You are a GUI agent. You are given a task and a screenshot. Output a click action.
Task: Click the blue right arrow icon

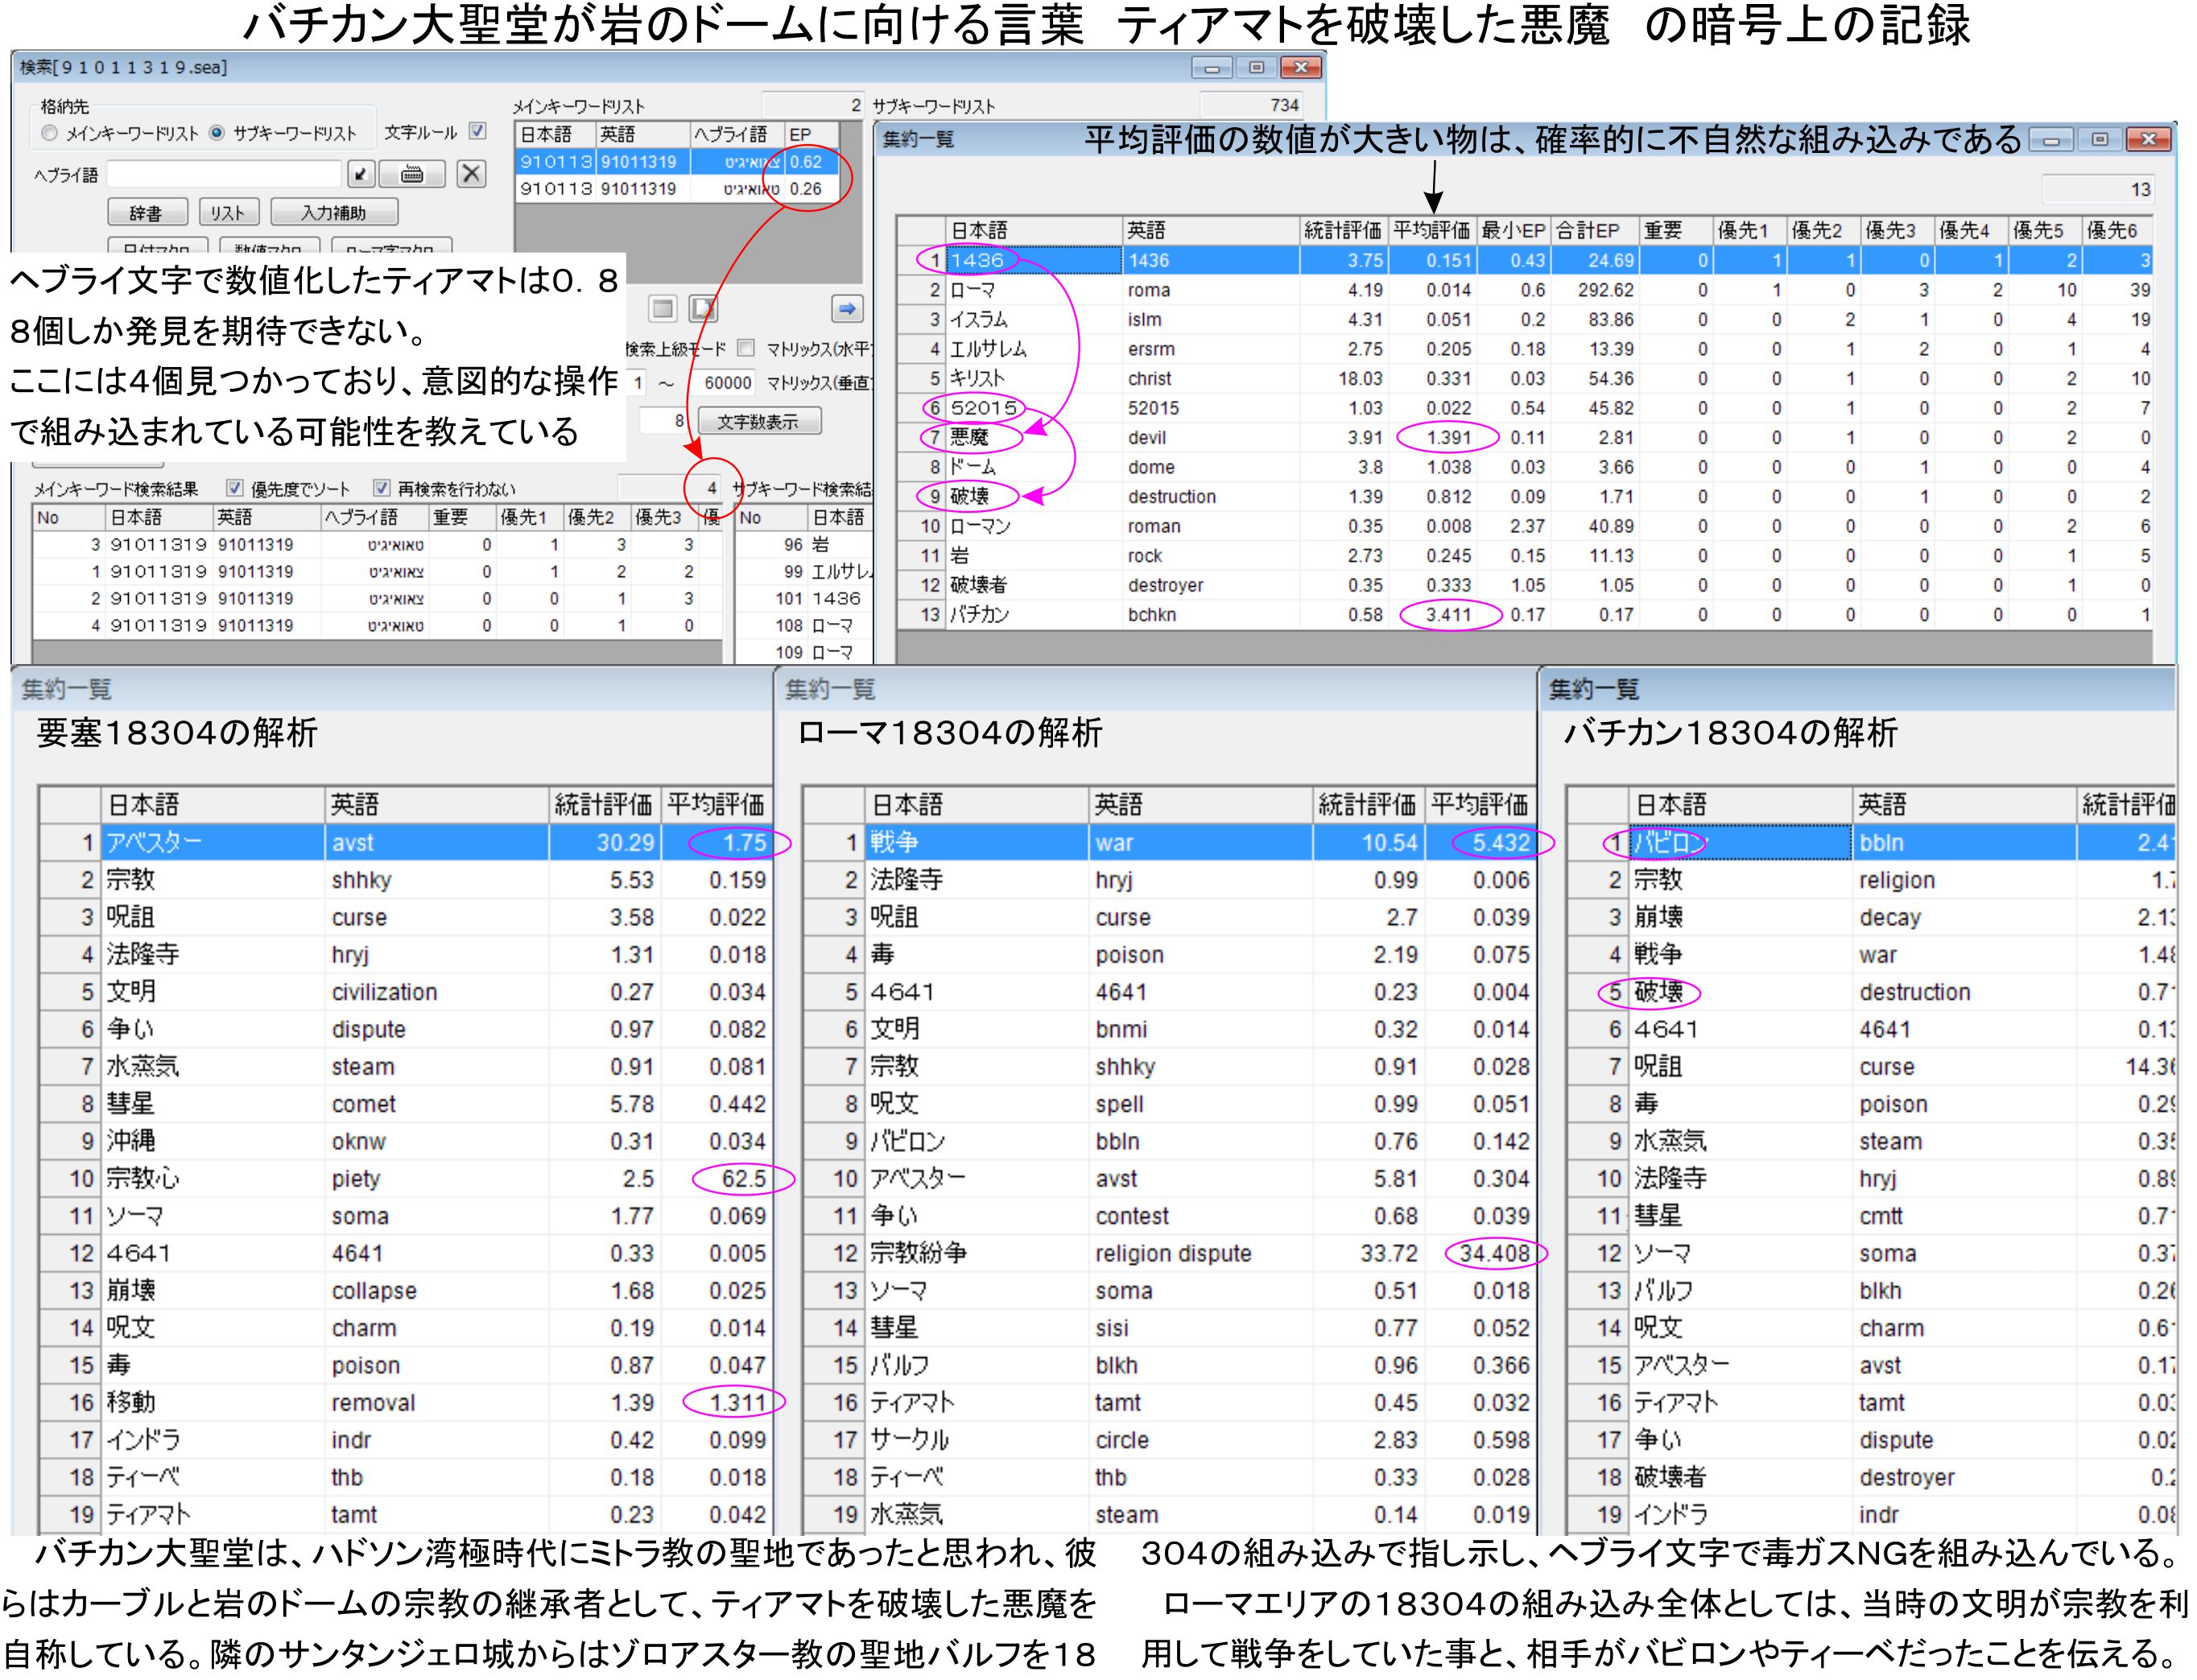click(846, 309)
